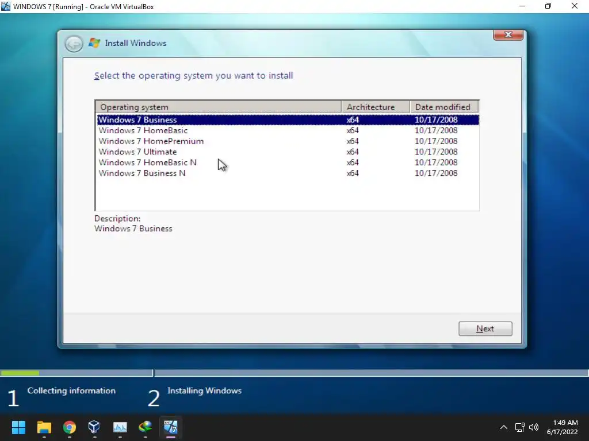Select Windows 7 Business row
This screenshot has height=441, width=589.
[x=288, y=119]
